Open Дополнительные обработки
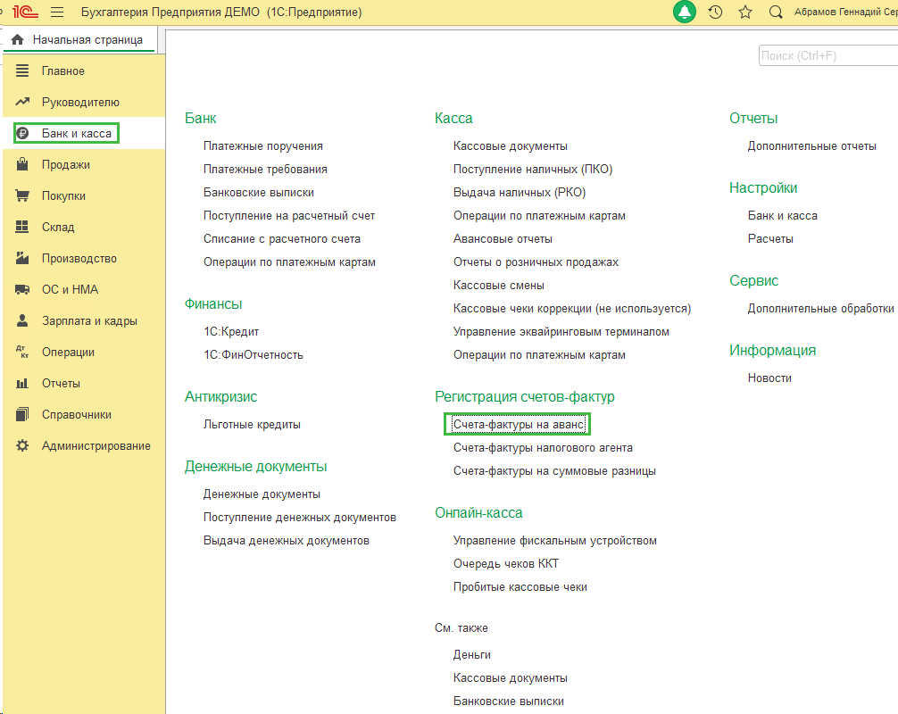The image size is (898, 714). (820, 309)
